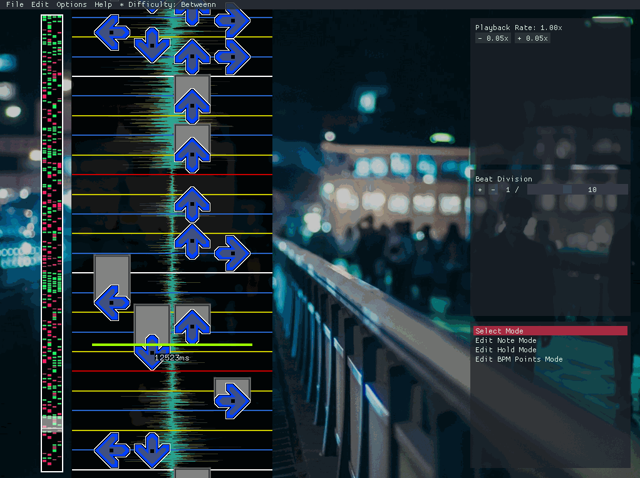Select the left-arrow hold note head

[112, 303]
